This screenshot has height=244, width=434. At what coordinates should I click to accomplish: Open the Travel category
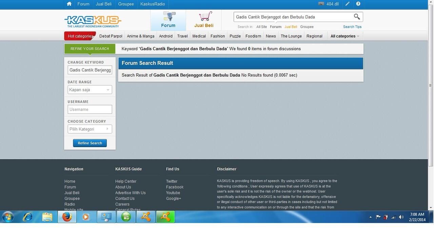182,36
